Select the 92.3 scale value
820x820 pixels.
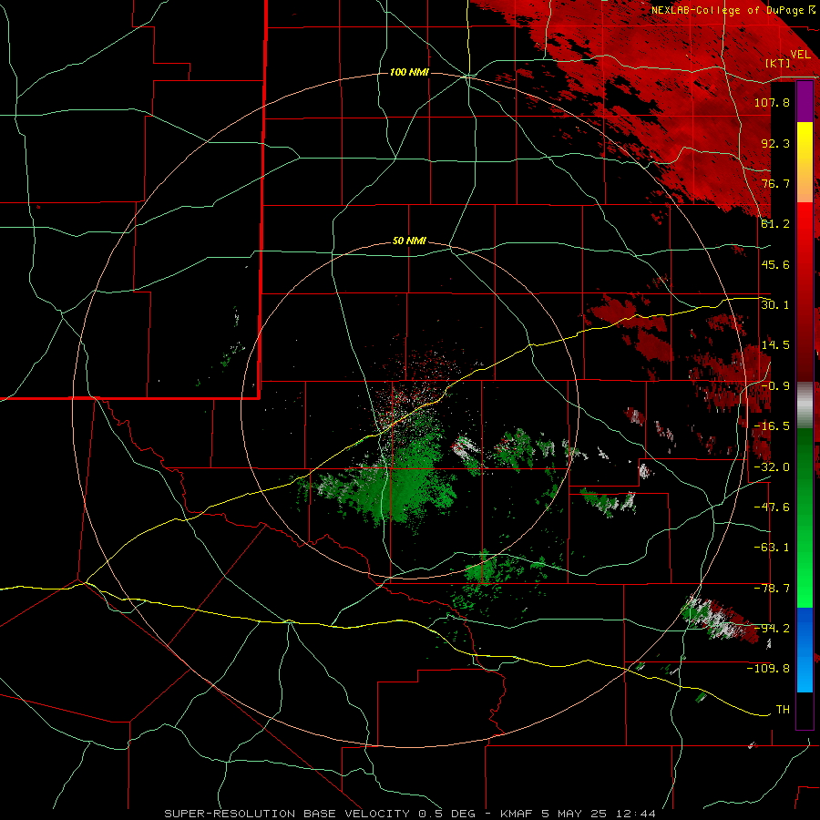775,143
